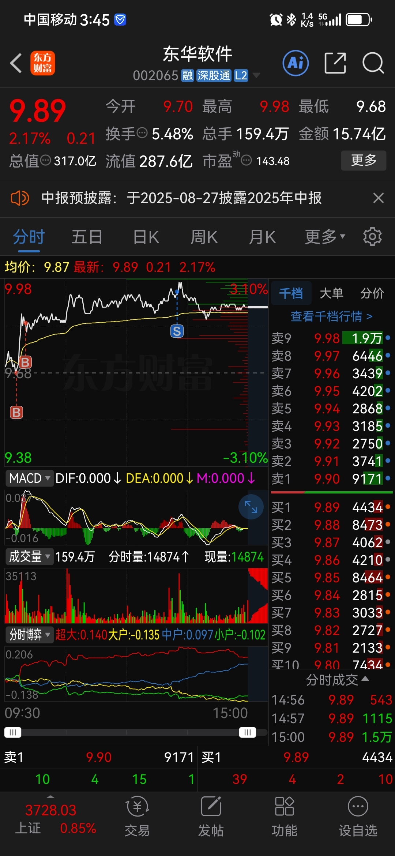Open the 中报预披露 announcement text

pyautogui.click(x=181, y=198)
